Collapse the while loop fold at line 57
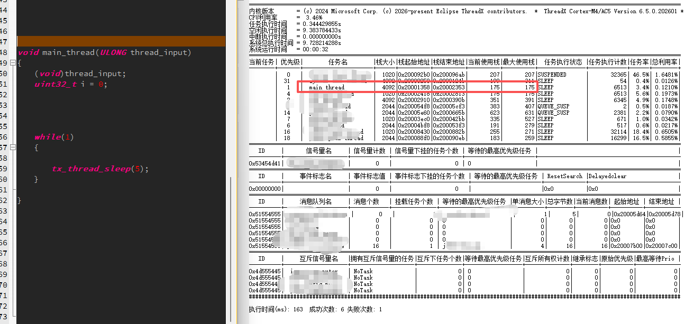 point(13,147)
